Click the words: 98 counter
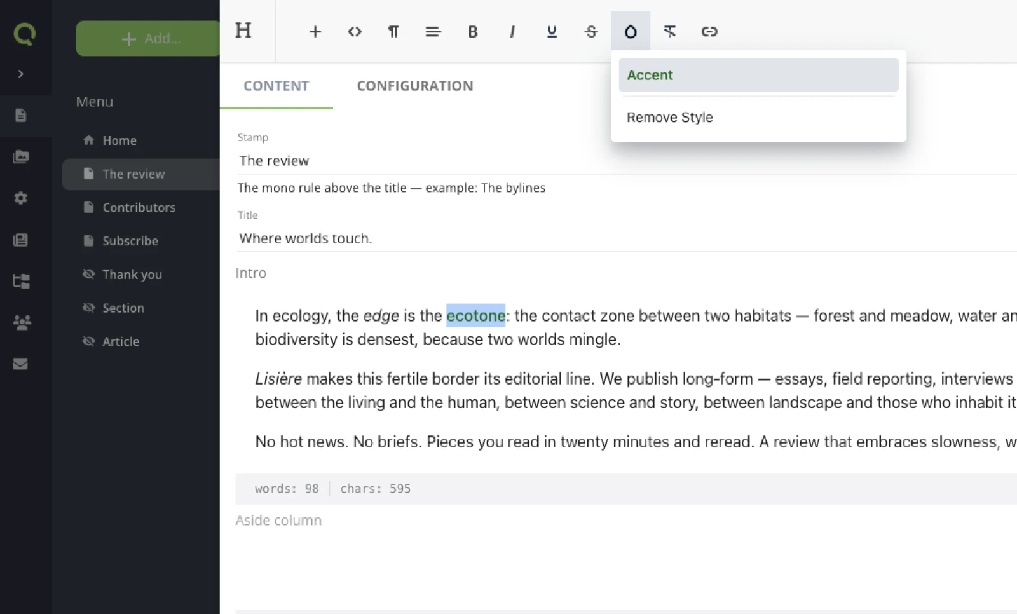This screenshot has height=614, width=1017. [287, 489]
